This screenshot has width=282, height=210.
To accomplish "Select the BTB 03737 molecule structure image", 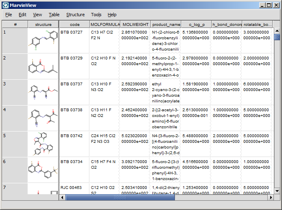I will pos(43,92).
